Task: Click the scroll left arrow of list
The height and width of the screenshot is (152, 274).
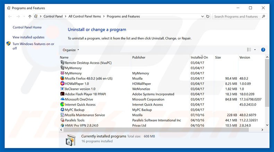Action: click(x=61, y=129)
